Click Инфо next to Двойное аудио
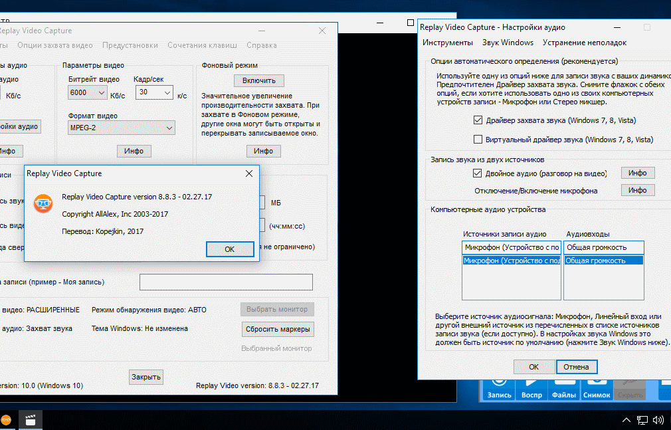This screenshot has width=671, height=430. click(x=638, y=173)
